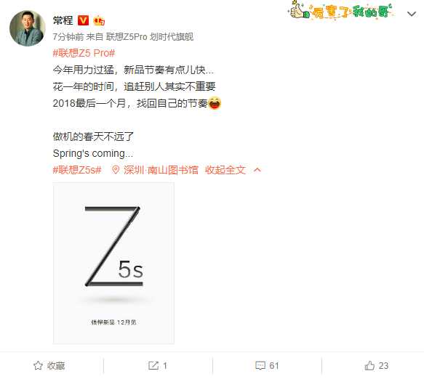
Task: Enlarge the Z5s poster image
Action: tap(114, 263)
